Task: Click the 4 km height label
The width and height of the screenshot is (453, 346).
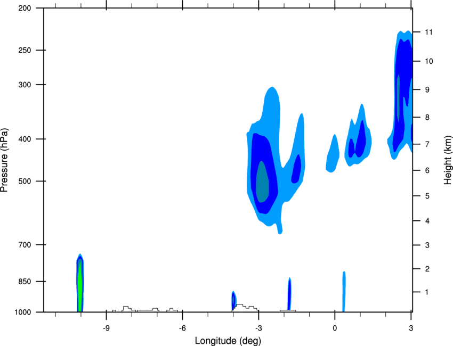Action: pos(427,221)
